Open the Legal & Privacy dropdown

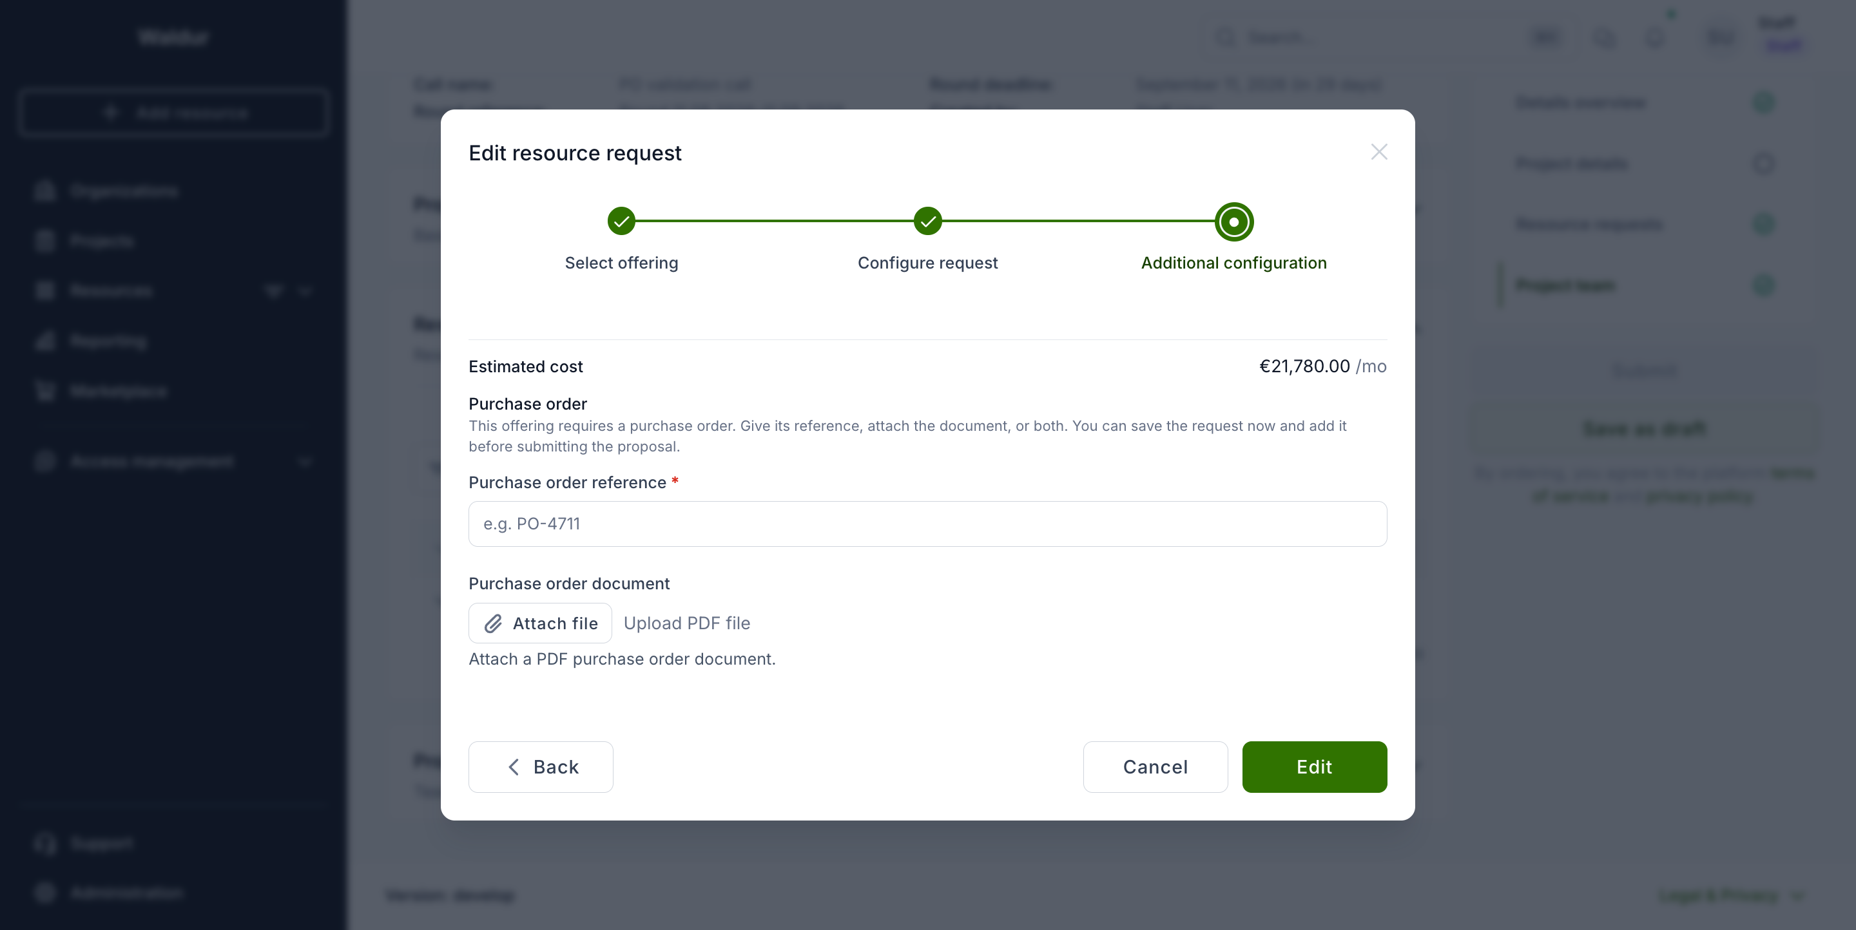pos(1729,895)
